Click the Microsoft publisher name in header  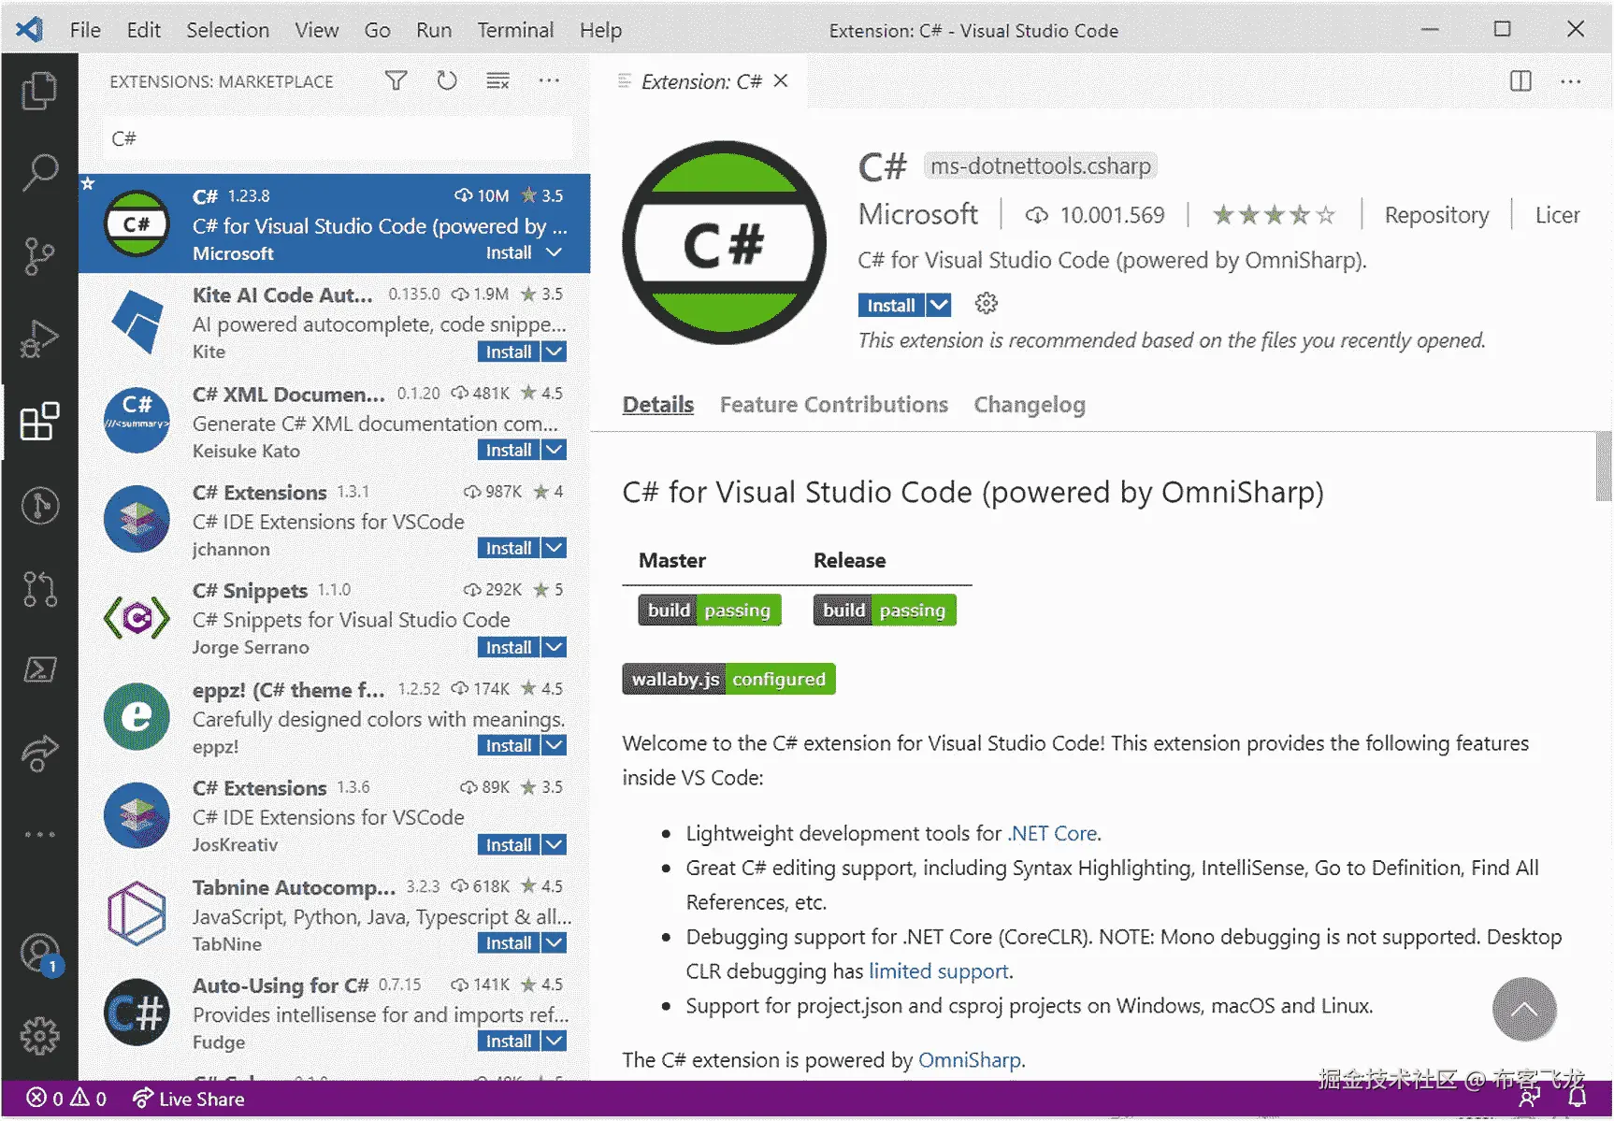click(x=918, y=214)
